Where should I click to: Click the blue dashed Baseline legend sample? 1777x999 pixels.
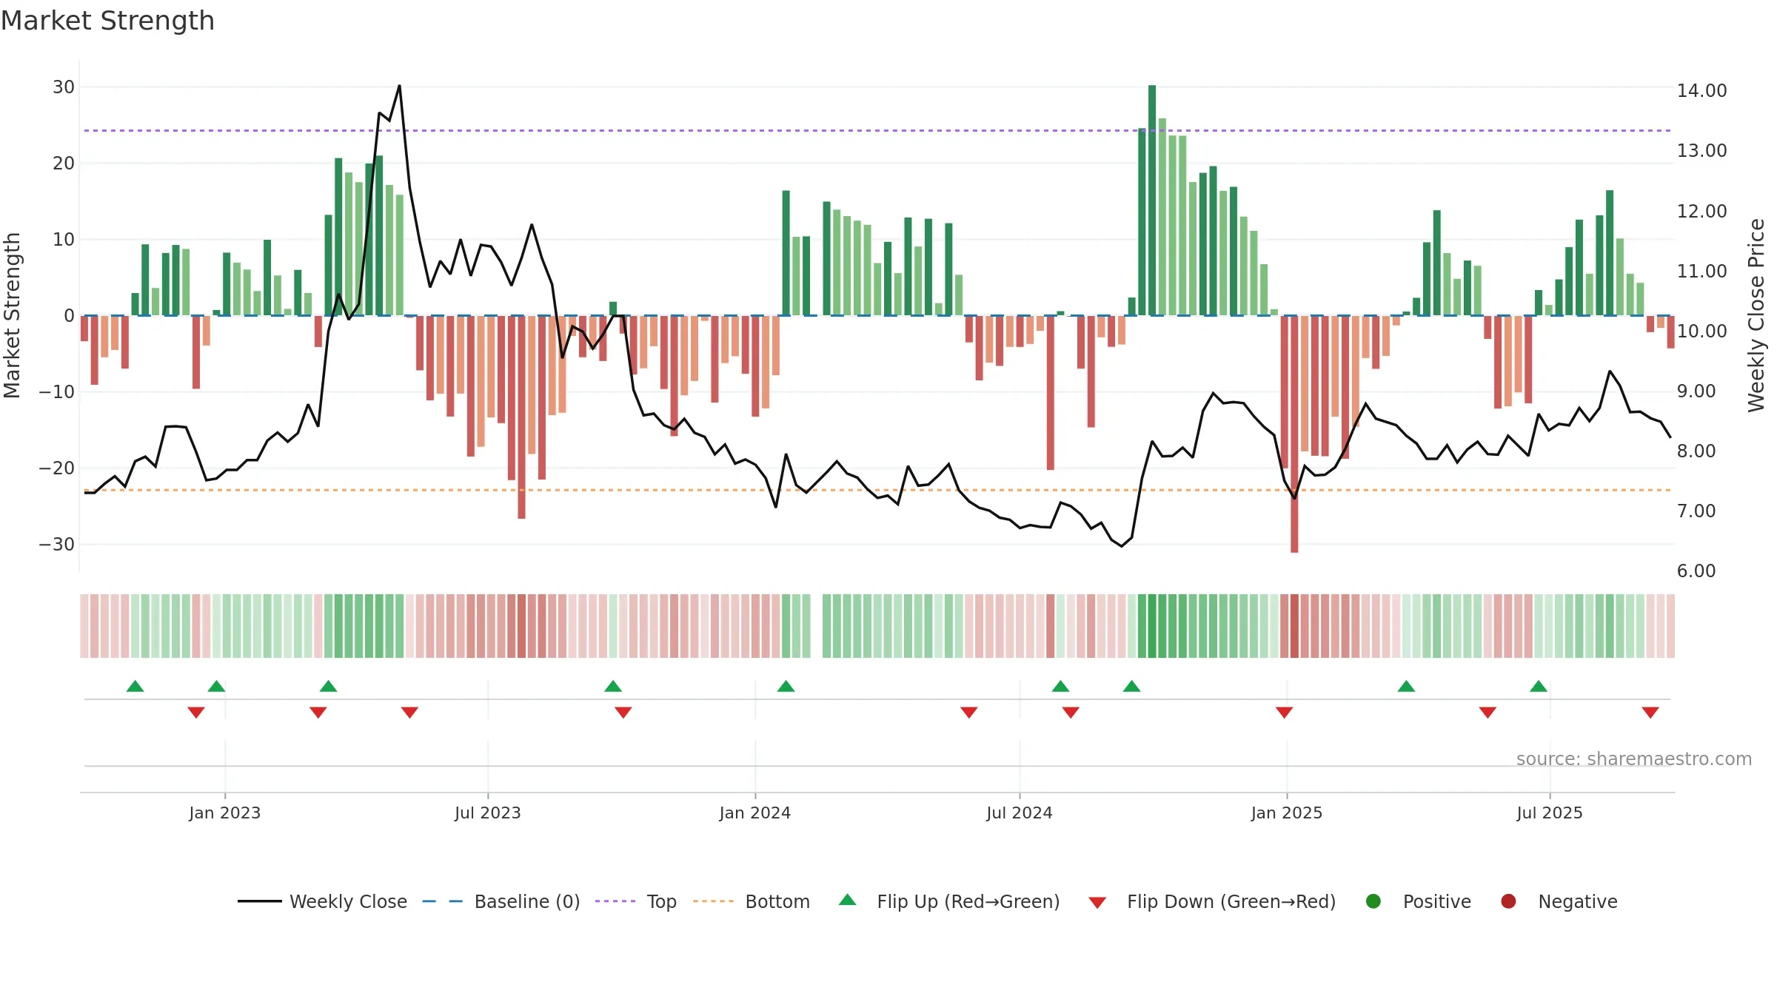pos(443,901)
